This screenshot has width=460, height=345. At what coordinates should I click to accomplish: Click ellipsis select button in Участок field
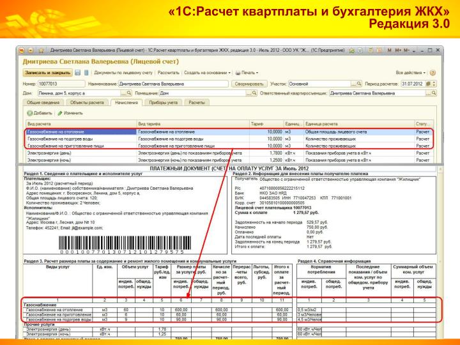[x=353, y=84]
